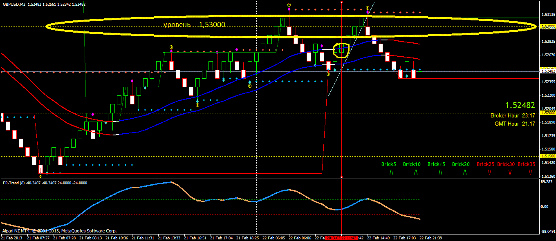
Task: Click the 21 Feb 16:51 time label
Action: [x=195, y=238]
